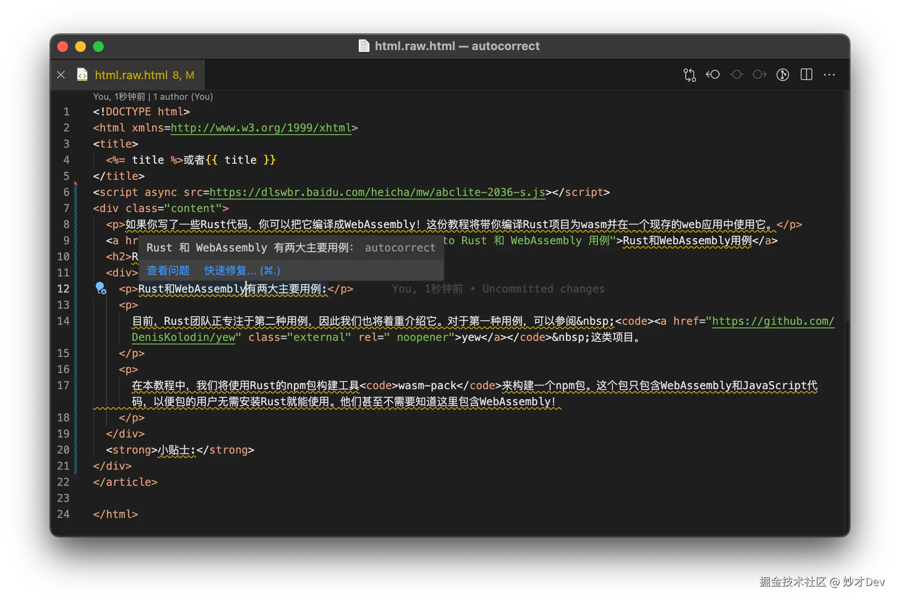
Task: Open changes with next revision
Action: 760,75
